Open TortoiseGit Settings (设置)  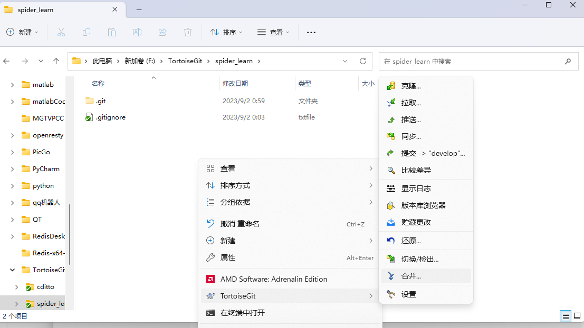coord(426,294)
